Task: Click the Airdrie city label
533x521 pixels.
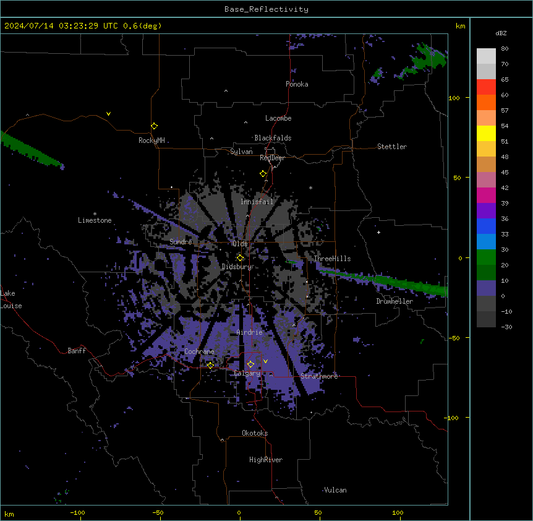Action: [x=250, y=332]
